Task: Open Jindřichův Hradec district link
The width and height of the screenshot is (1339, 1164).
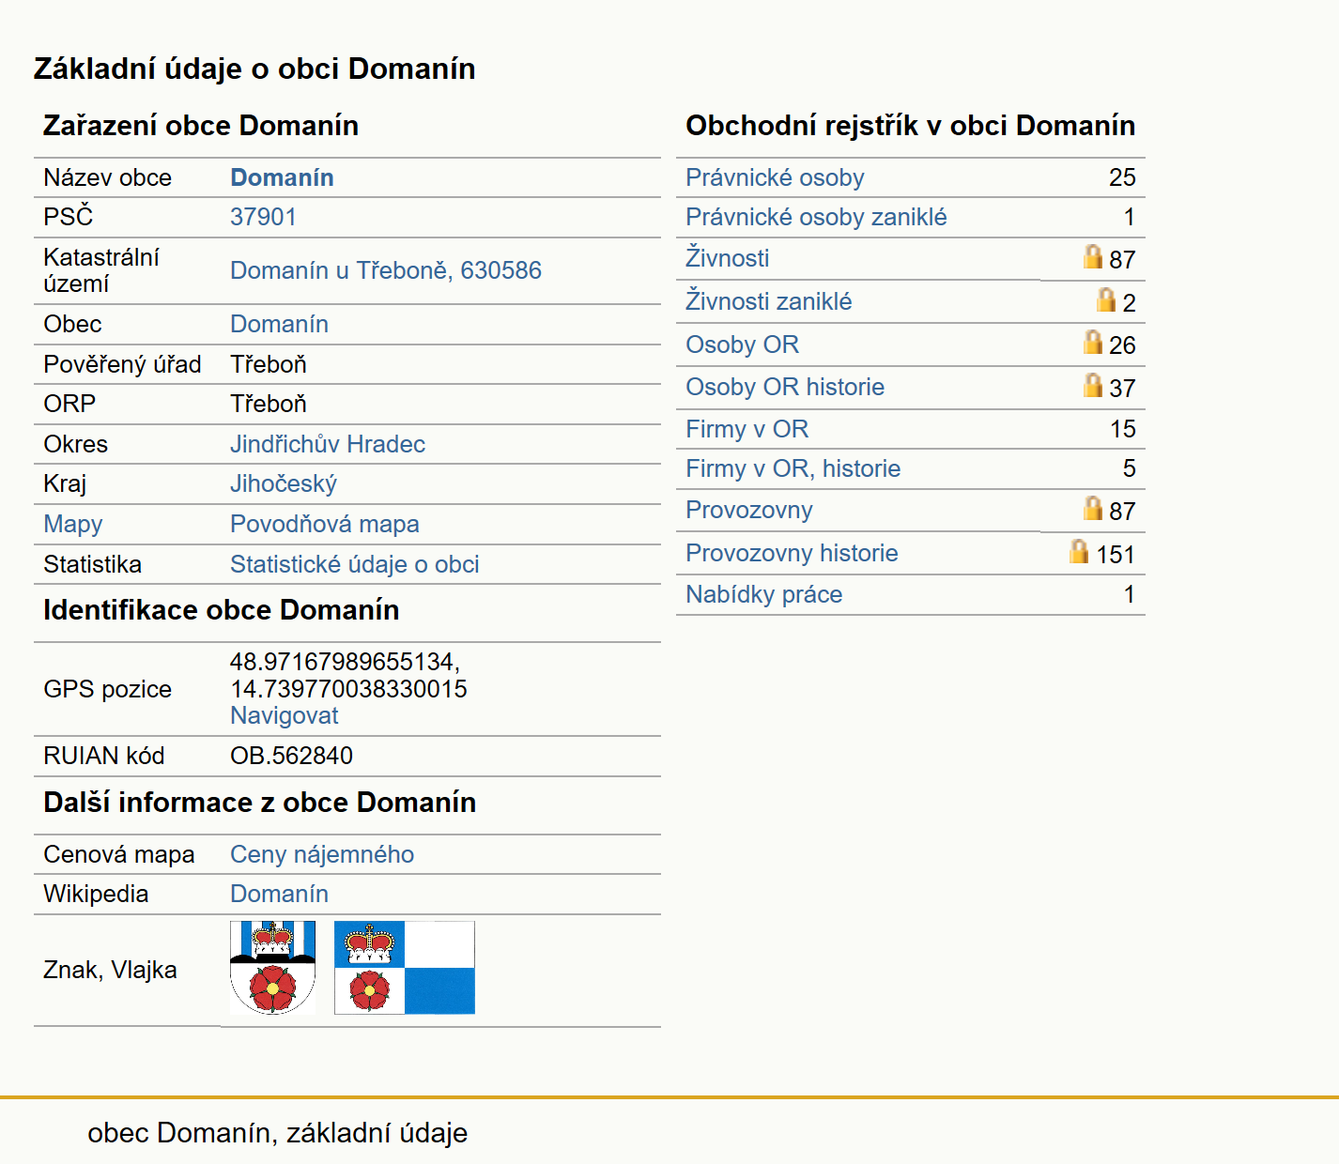Action: (328, 444)
